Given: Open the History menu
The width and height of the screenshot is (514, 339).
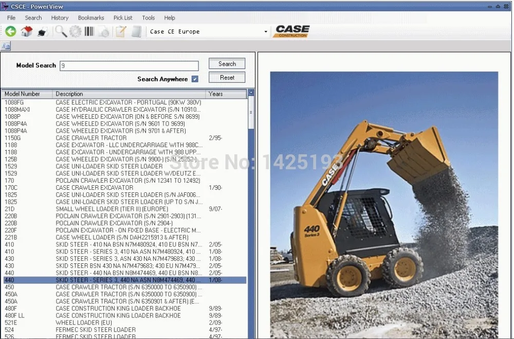Looking at the screenshot, I should (60, 17).
